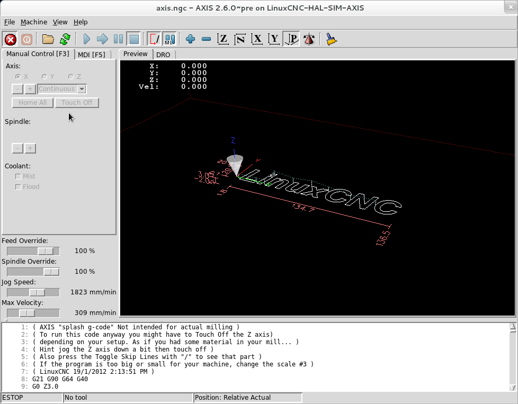Reload the current G-code file
The width and height of the screenshot is (518, 404).
pos(65,39)
